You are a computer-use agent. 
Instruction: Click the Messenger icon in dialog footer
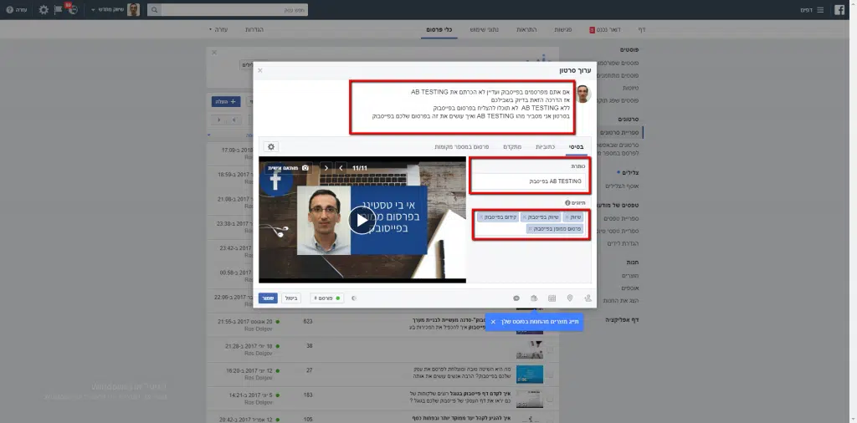coord(516,298)
